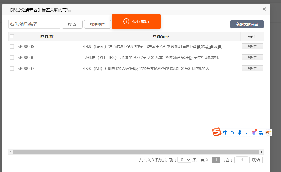Click the AI assistant mascot icon
281x172 pixels.
[x=268, y=132]
